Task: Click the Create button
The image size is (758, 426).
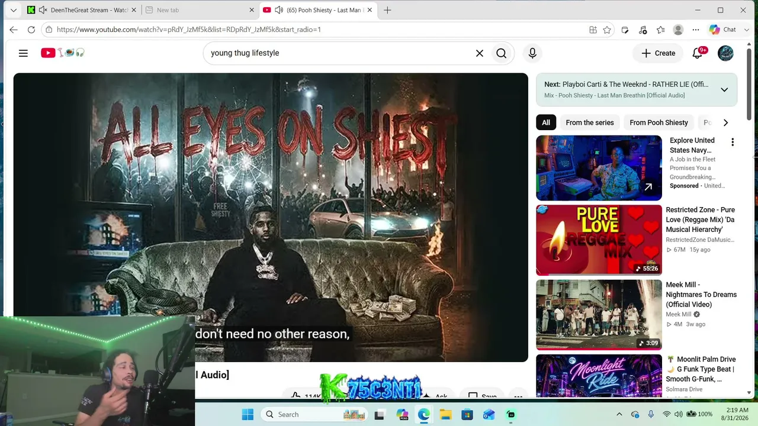Action: 659,53
